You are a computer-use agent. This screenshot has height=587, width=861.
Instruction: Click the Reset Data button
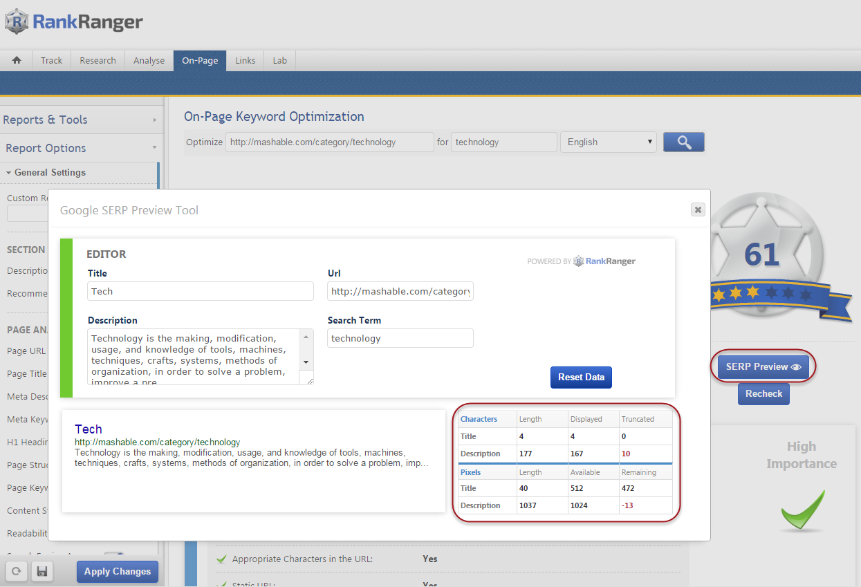pyautogui.click(x=581, y=377)
